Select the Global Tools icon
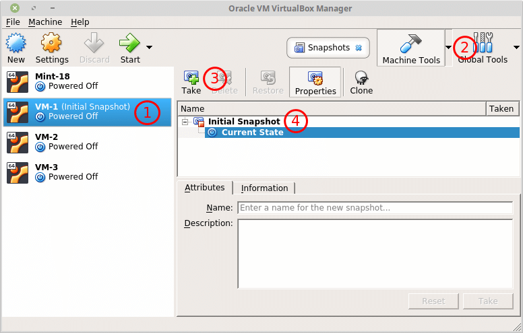This screenshot has height=333, width=523. 483,42
